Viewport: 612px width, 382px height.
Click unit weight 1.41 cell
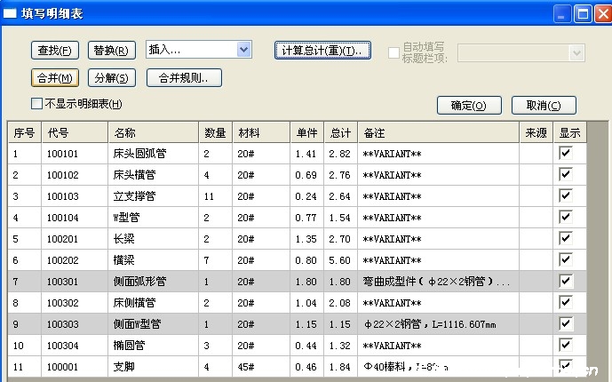tap(306, 154)
